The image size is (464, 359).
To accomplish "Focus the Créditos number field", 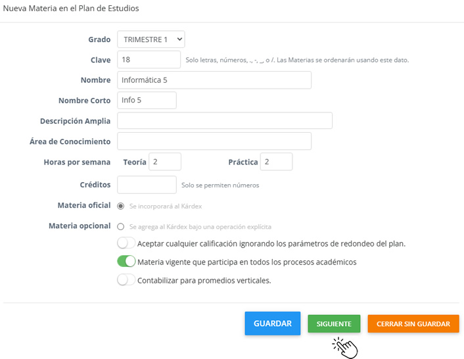I will tap(147, 185).
